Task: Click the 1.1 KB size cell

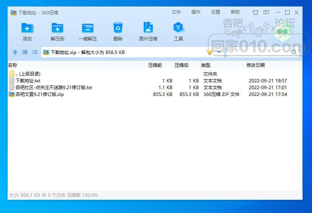Action: pos(165,87)
